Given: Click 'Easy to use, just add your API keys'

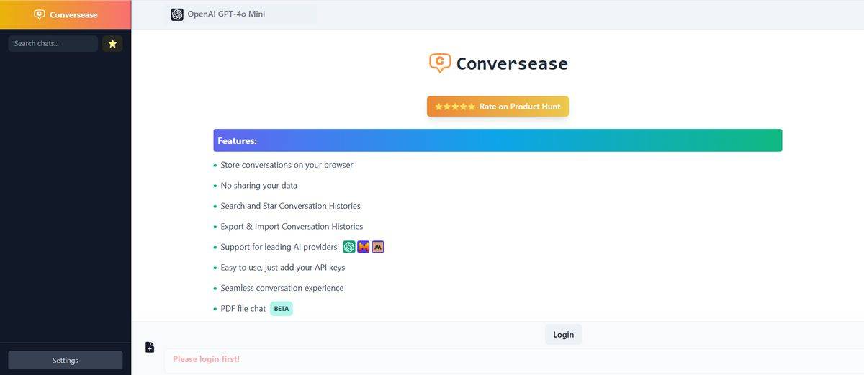Looking at the screenshot, I should tap(283, 268).
